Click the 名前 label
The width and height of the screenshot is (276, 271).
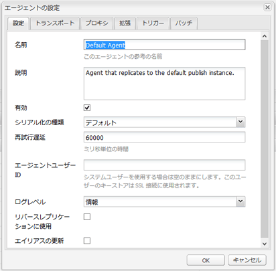coord(21,45)
